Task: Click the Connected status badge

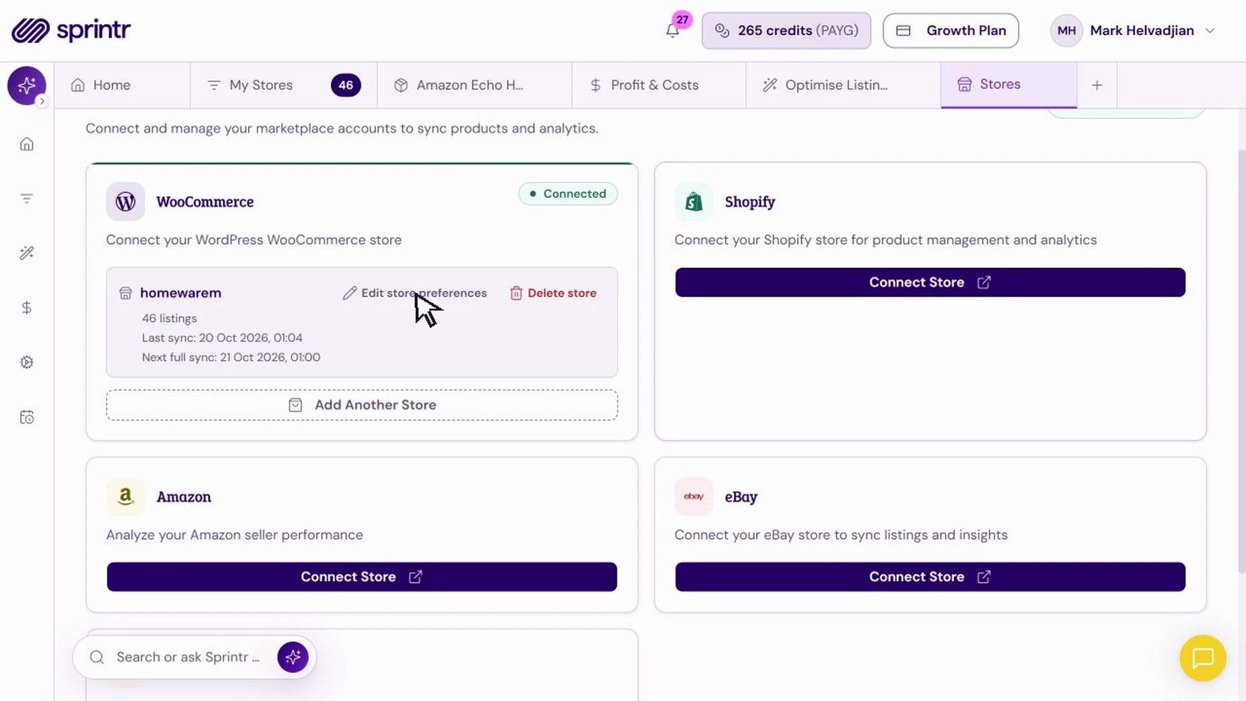Action: click(568, 194)
